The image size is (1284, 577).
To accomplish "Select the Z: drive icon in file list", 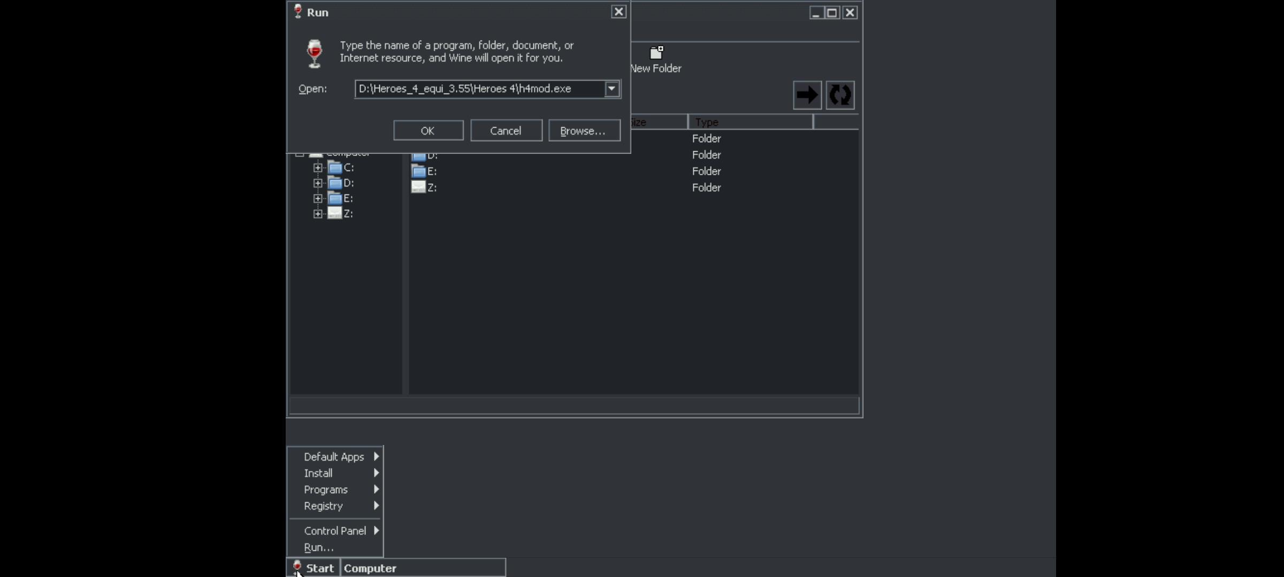I will 418,188.
